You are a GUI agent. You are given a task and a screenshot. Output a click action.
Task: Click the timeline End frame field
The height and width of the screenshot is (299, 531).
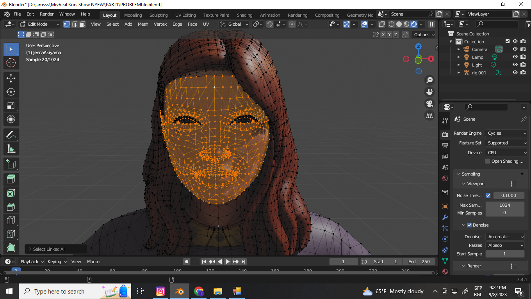point(419,262)
